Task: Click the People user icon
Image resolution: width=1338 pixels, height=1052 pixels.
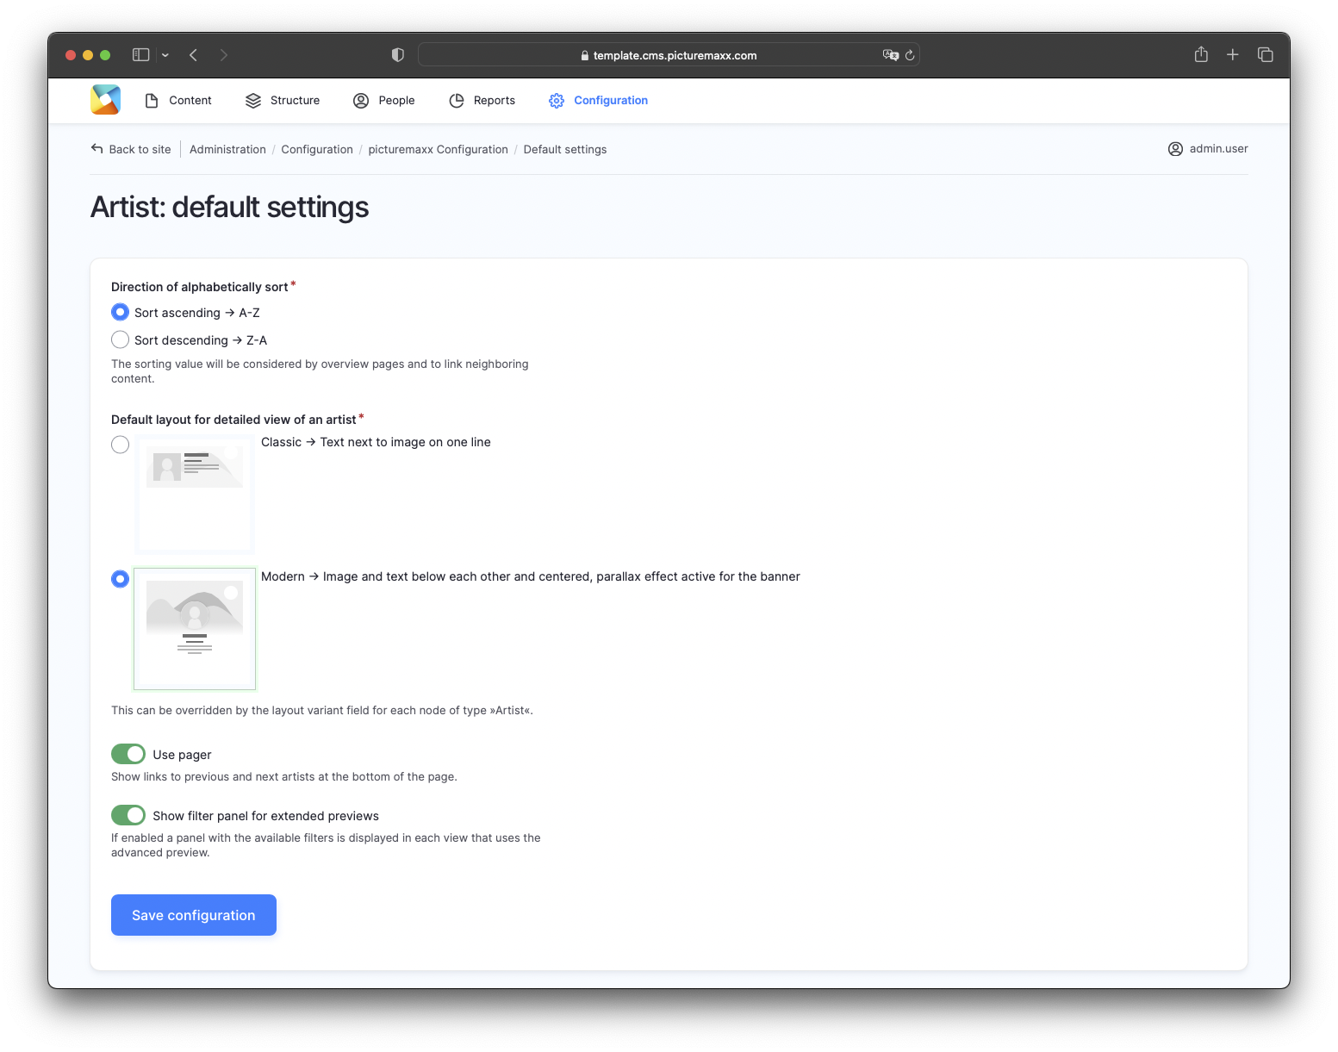Action: 361,101
